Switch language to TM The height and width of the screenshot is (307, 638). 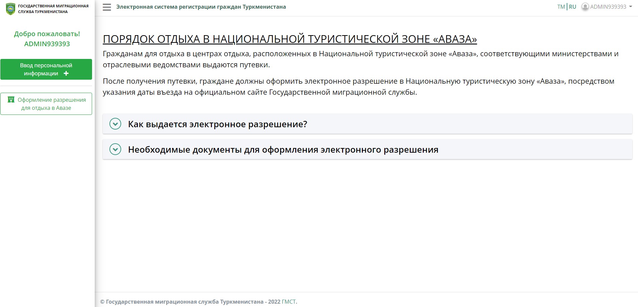coord(561,7)
